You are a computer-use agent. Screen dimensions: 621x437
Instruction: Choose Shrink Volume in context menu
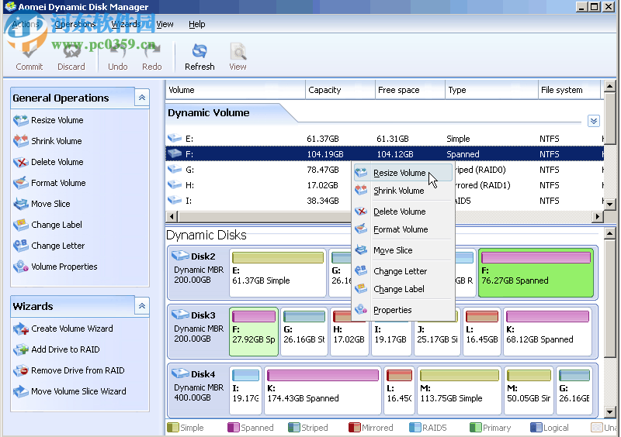pos(403,191)
